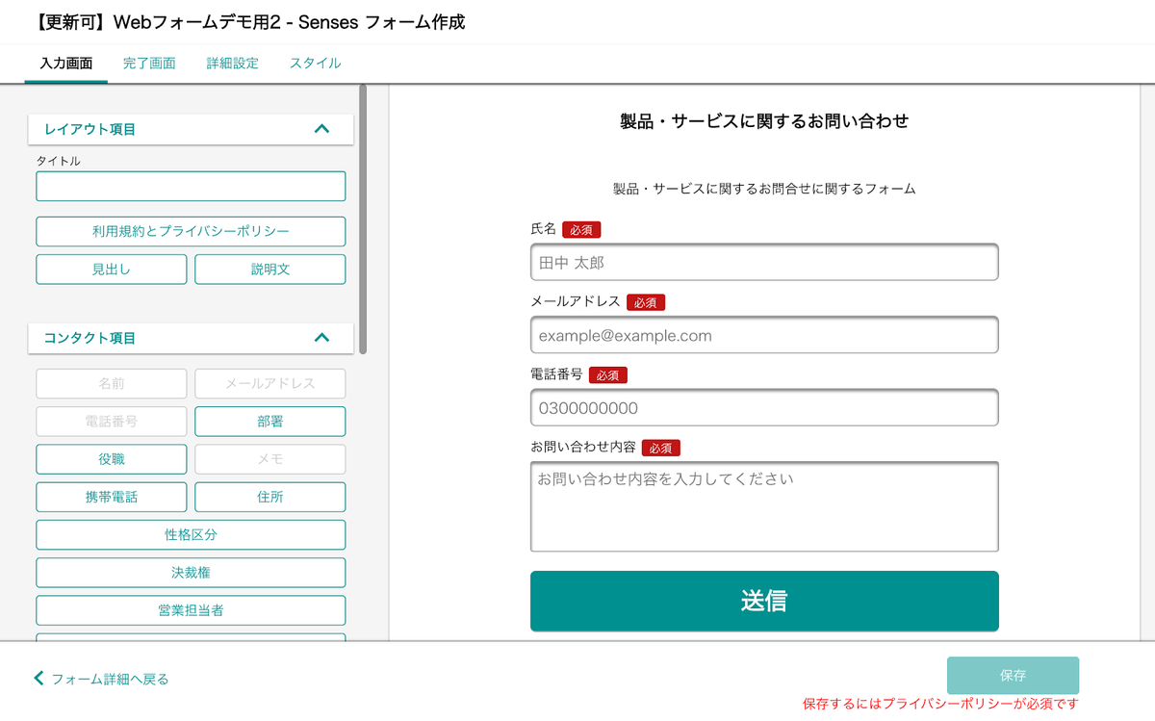This screenshot has height=721, width=1155.
Task: Add the 説明文 layout item
Action: (x=269, y=270)
